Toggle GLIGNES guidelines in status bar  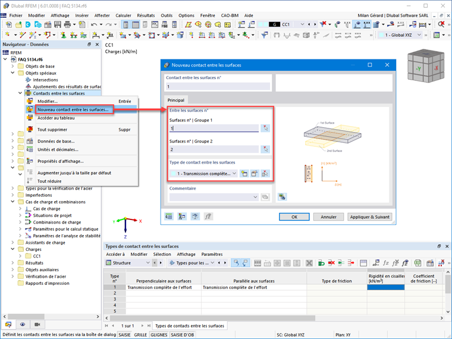click(x=159, y=335)
